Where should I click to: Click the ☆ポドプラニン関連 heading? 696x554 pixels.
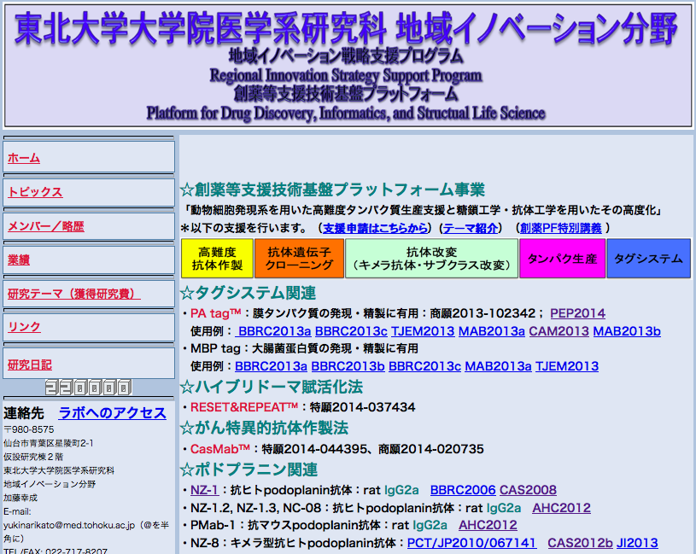[249, 469]
